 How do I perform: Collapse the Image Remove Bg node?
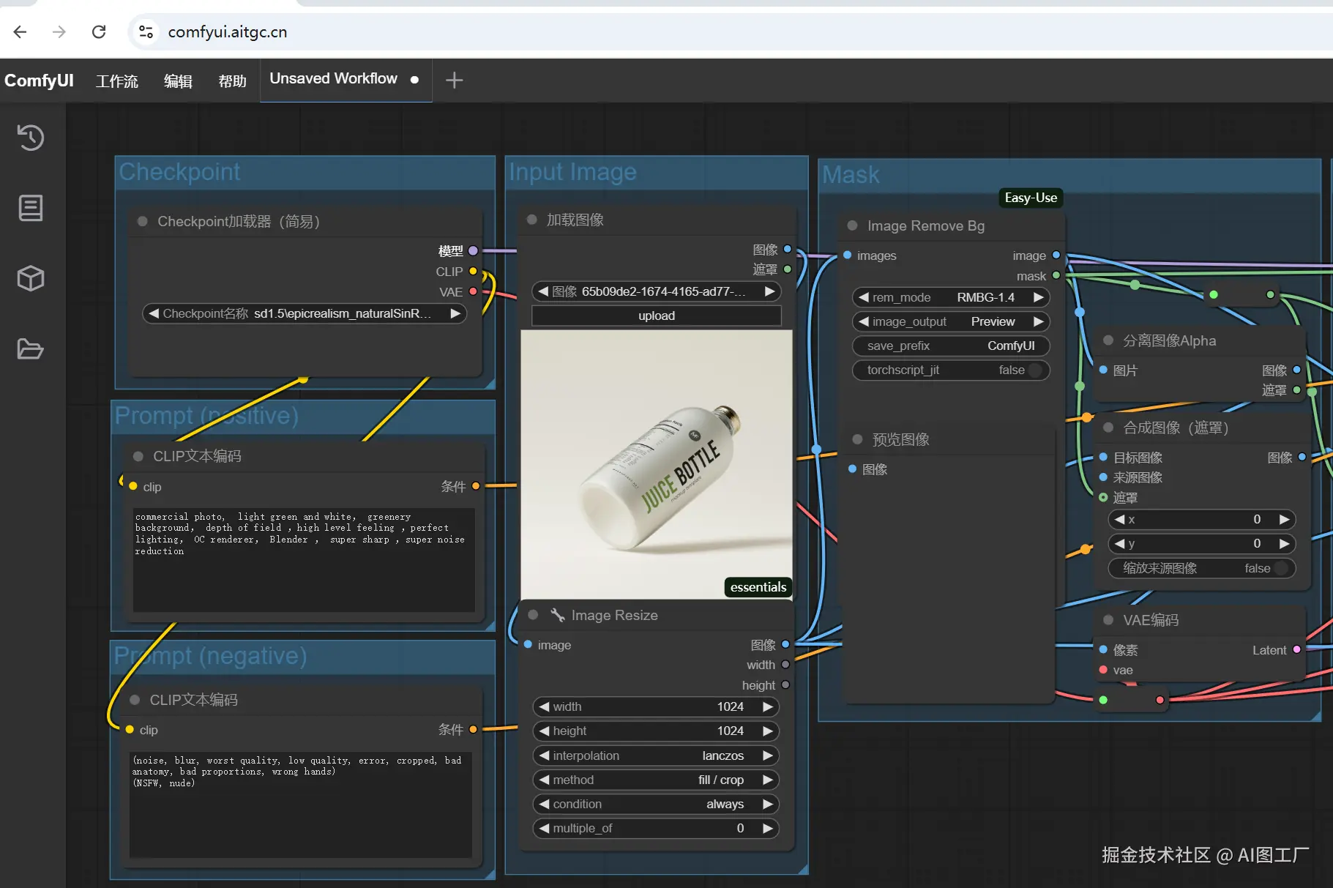coord(852,225)
